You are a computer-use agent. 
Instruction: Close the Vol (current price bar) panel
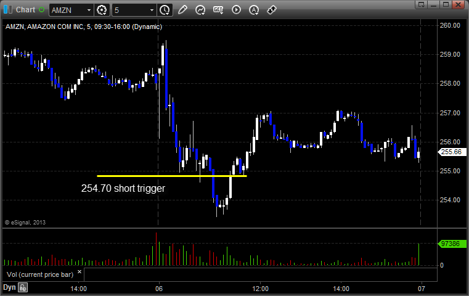(80, 272)
